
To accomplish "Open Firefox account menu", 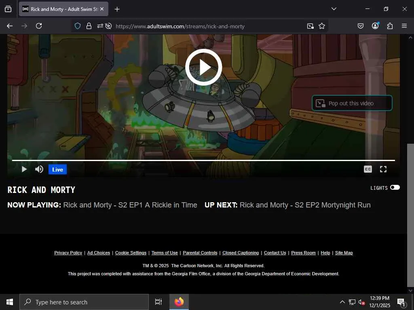I will click(375, 26).
